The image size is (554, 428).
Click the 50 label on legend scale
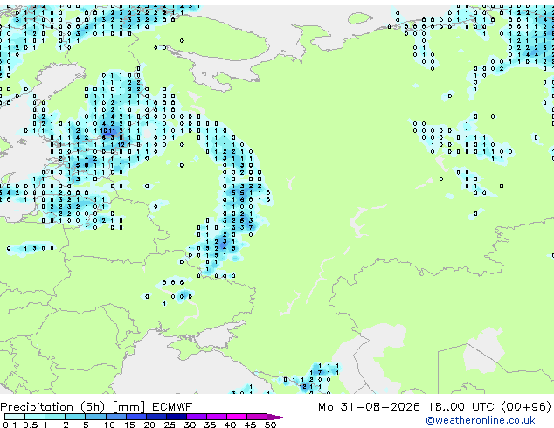[270, 425]
